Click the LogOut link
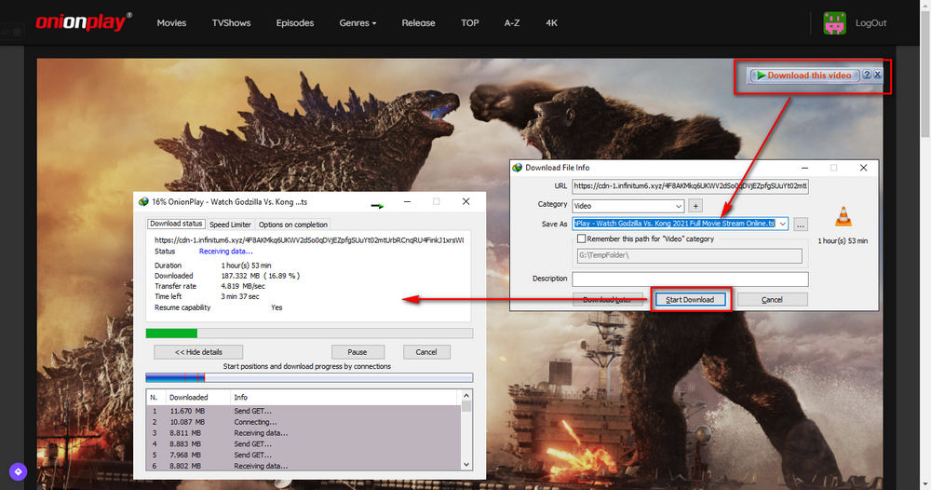 point(870,22)
